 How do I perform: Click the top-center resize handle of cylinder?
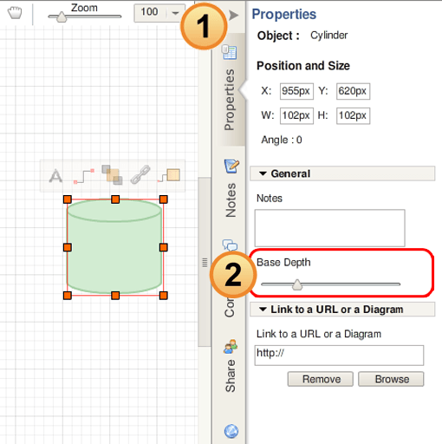tap(115, 199)
